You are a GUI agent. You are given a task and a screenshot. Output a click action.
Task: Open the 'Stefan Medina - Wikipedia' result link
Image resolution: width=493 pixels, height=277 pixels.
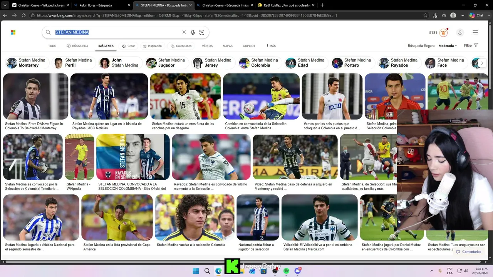79,187
